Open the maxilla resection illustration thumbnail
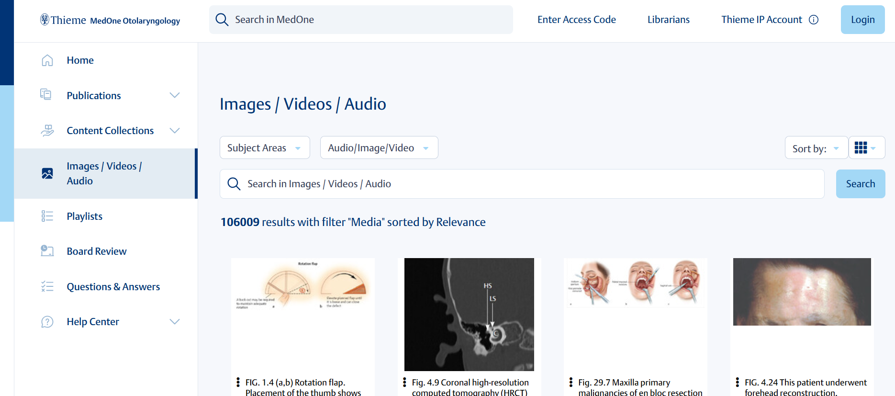The width and height of the screenshot is (895, 396). click(x=636, y=283)
